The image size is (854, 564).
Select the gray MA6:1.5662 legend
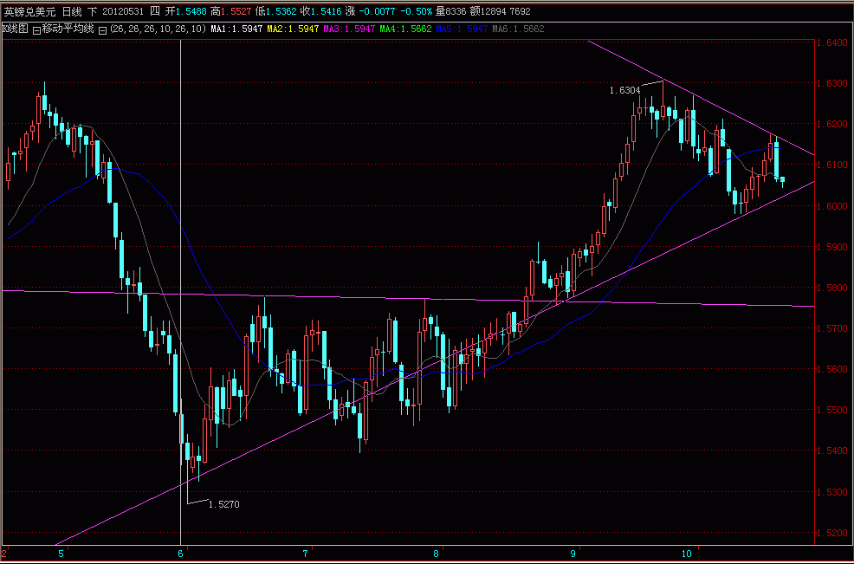coord(518,29)
